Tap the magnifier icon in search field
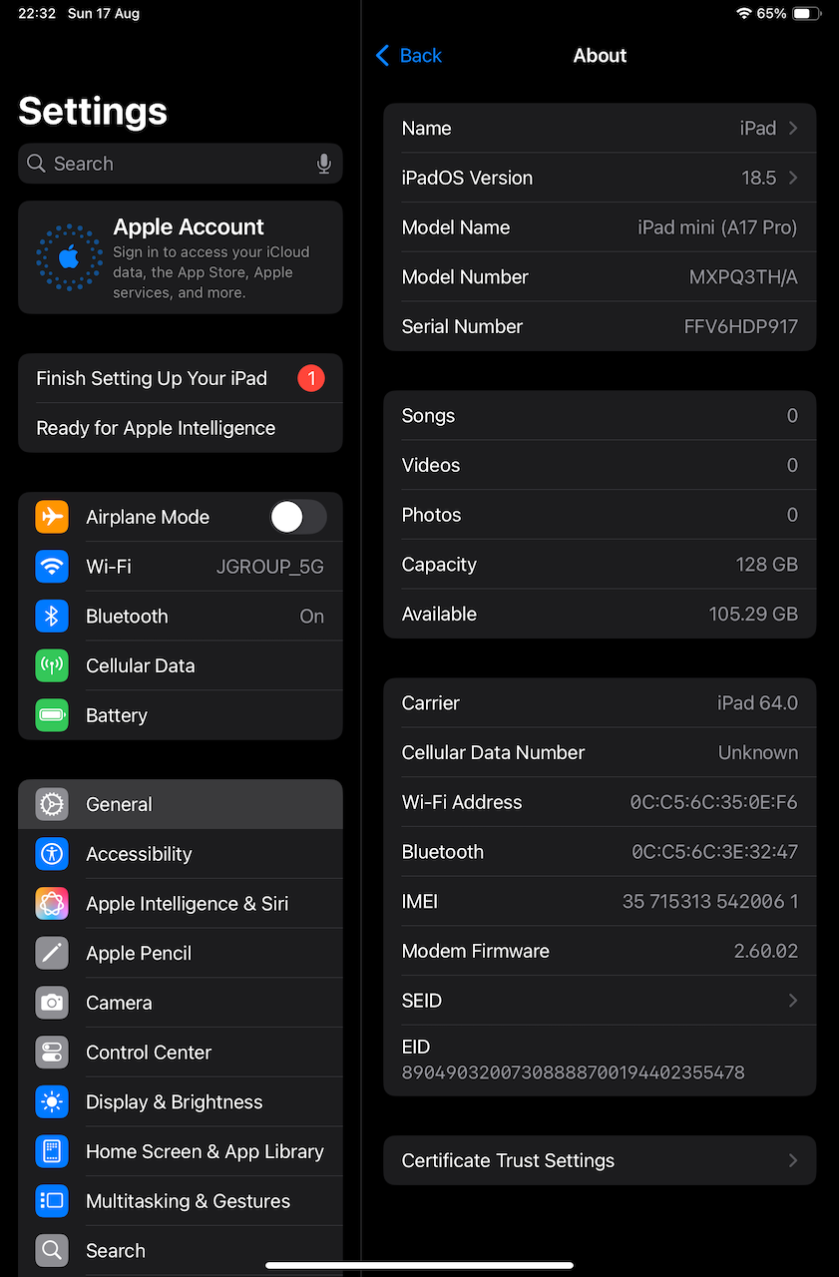Viewport: 839px width, 1277px height. click(36, 164)
